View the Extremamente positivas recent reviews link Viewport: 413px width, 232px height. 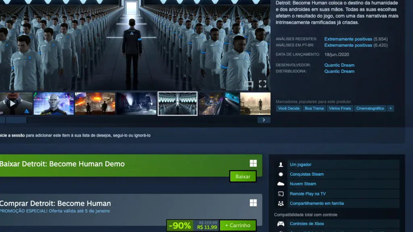pyautogui.click(x=357, y=39)
